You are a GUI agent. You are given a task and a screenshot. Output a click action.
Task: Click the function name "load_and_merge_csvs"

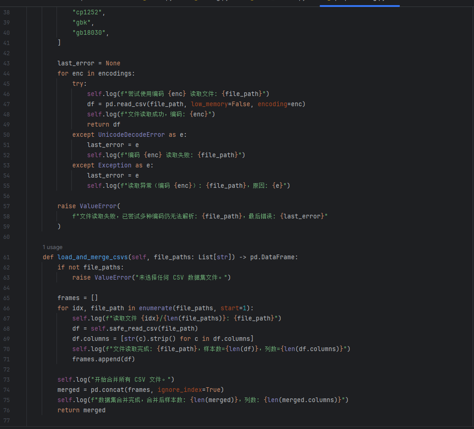pyautogui.click(x=93, y=257)
